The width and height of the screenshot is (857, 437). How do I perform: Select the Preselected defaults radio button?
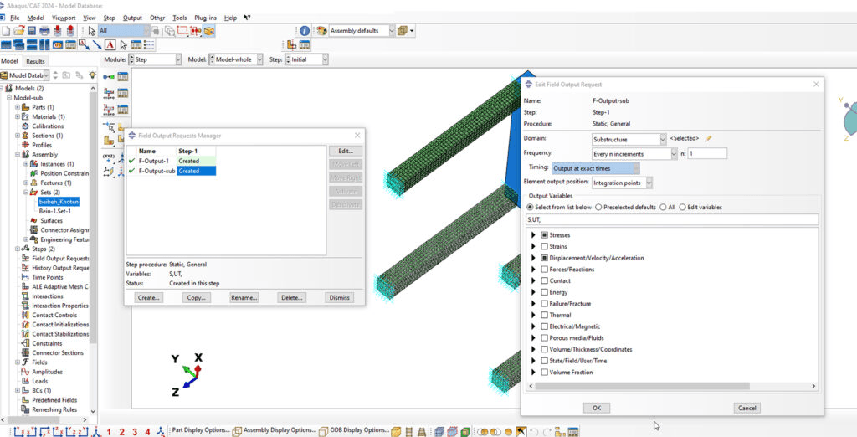click(598, 207)
